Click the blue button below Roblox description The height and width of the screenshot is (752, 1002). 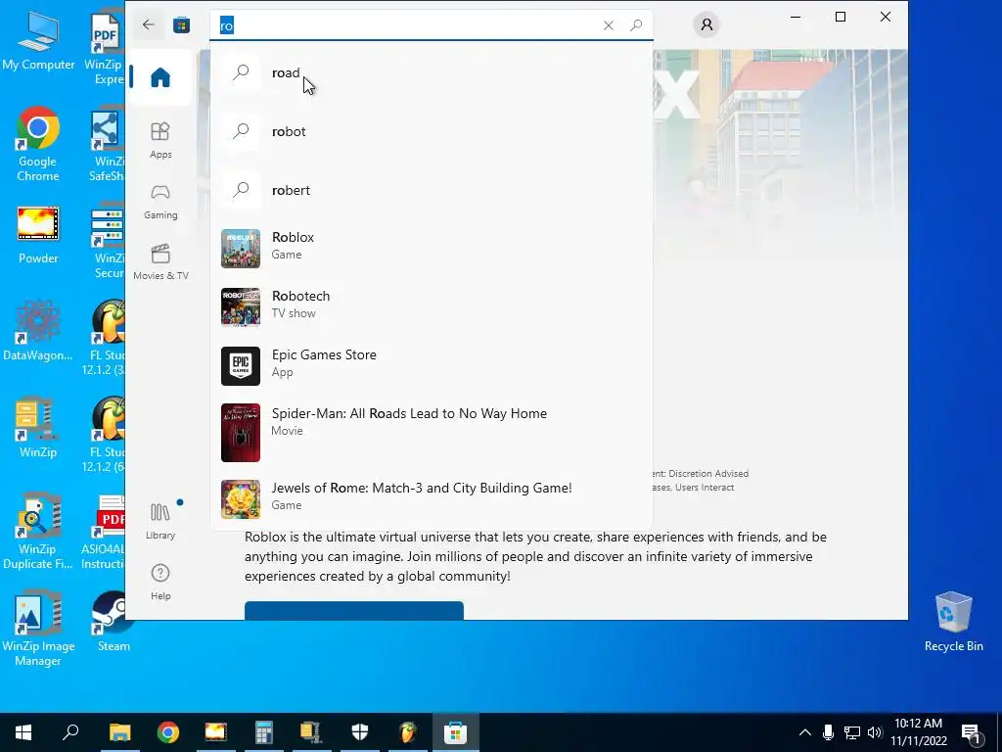354,610
